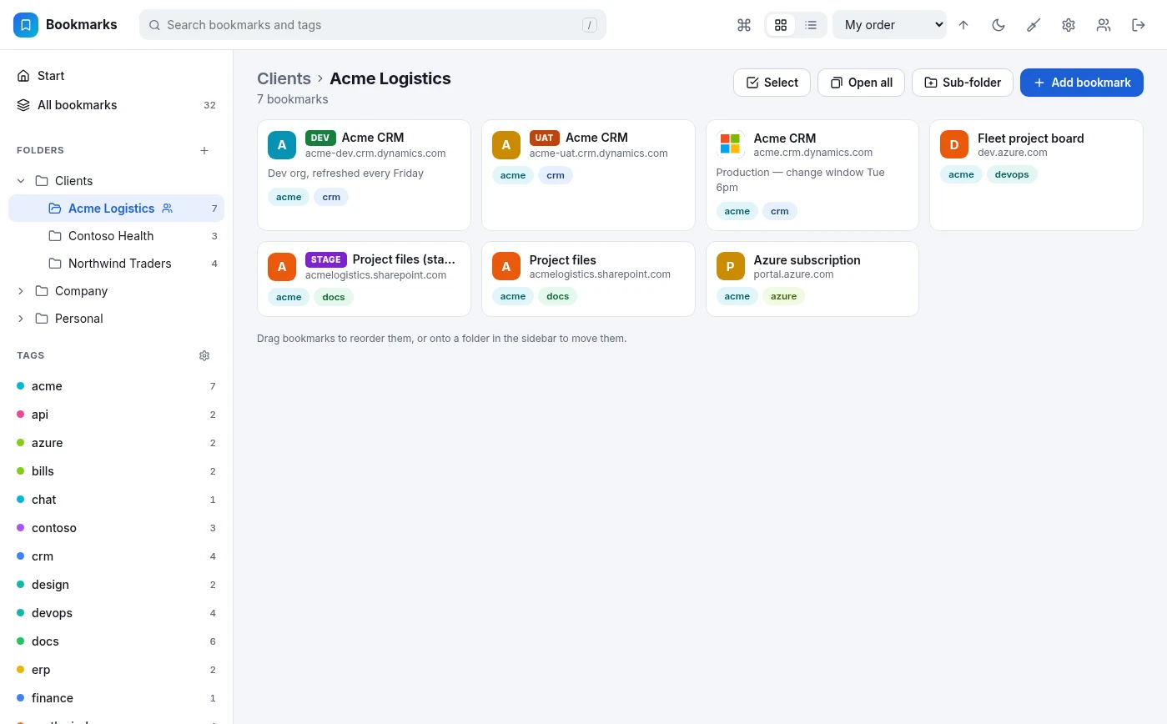Click the bills tag color dot
This screenshot has height=724, width=1167.
[21, 471]
